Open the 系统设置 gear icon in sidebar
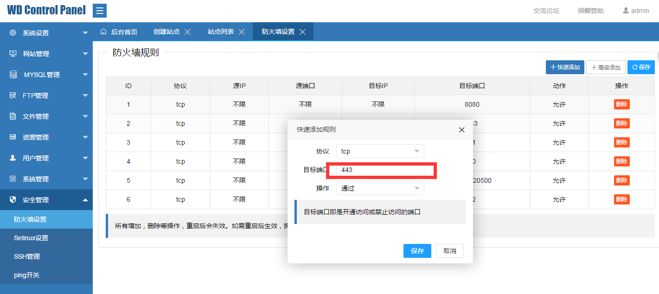 pyautogui.click(x=13, y=32)
